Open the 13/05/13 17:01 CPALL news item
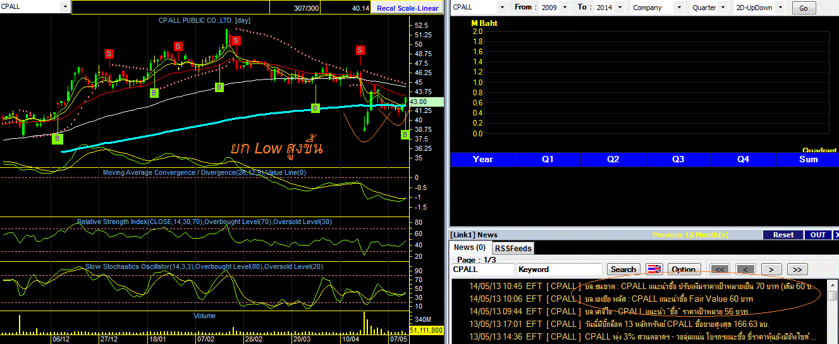This screenshot has height=344, width=839. pyautogui.click(x=639, y=324)
